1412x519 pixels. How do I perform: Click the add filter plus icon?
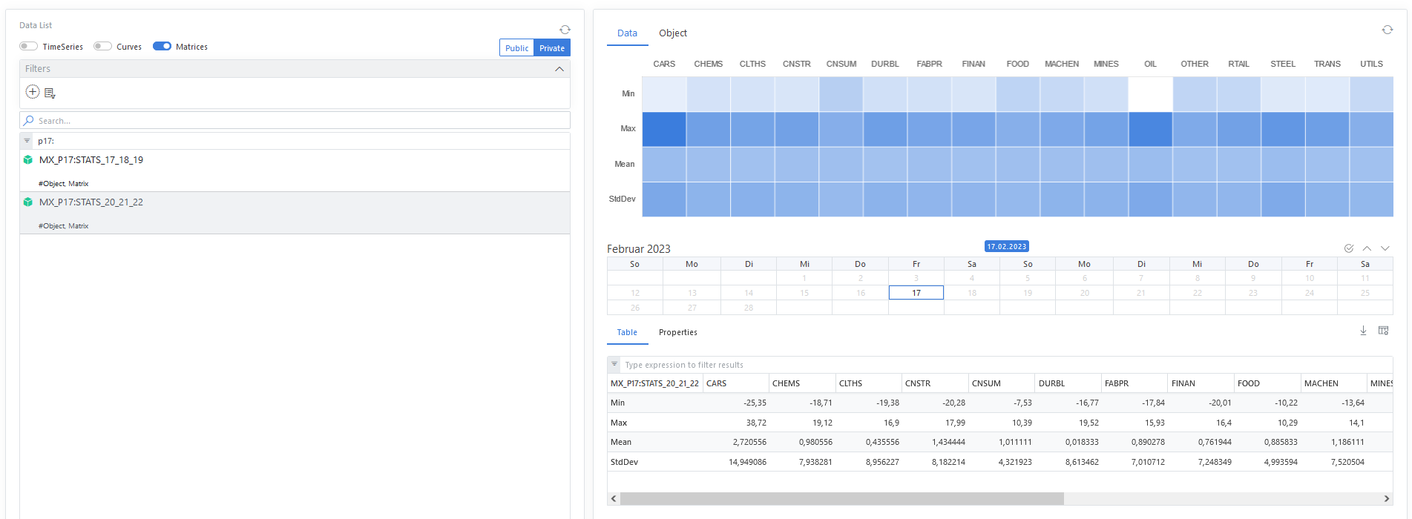33,92
